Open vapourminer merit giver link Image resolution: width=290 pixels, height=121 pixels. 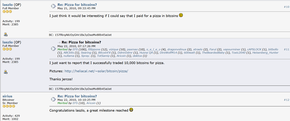232,50
